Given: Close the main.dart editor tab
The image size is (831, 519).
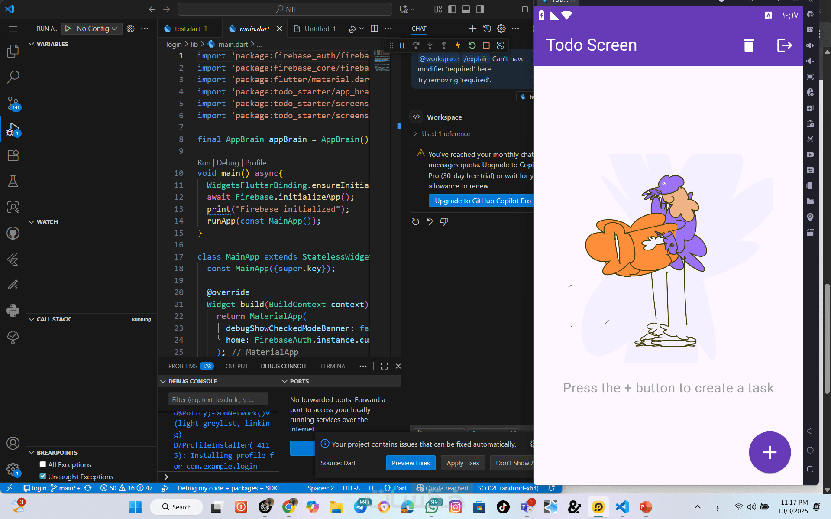Looking at the screenshot, I should [x=279, y=29].
